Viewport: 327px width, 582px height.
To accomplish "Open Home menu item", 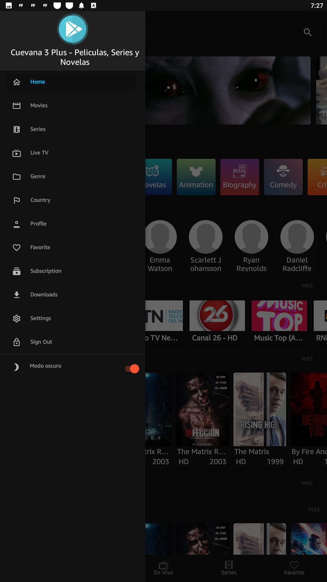I will coord(71,82).
